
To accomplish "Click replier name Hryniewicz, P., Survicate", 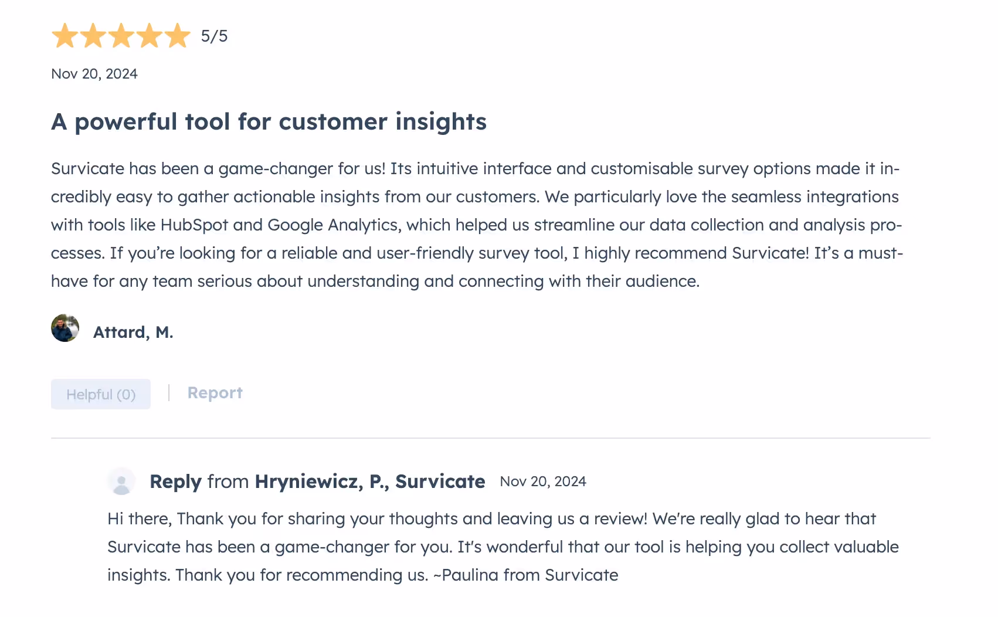I will tap(370, 482).
